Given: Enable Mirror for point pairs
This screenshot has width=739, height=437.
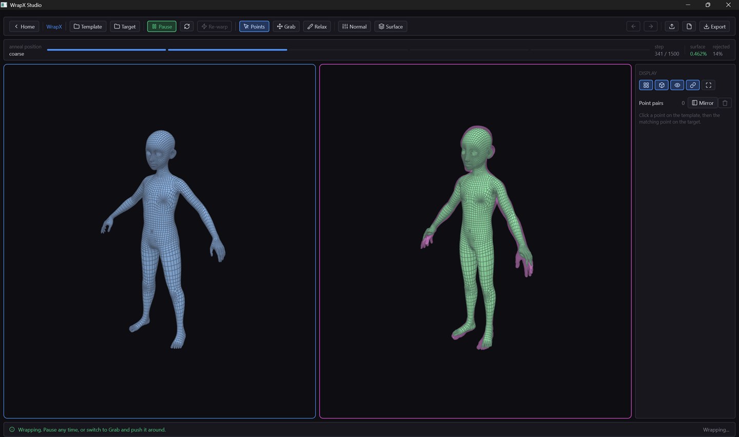Looking at the screenshot, I should point(703,103).
